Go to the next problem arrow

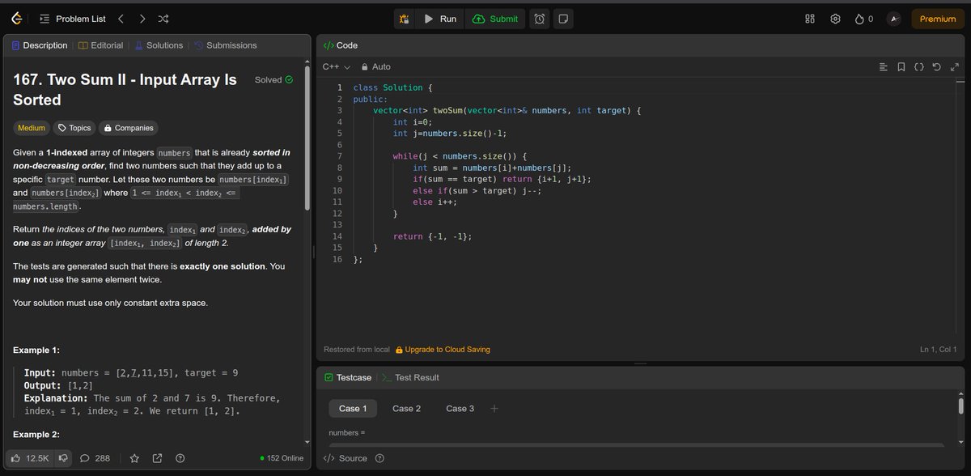[x=142, y=19]
